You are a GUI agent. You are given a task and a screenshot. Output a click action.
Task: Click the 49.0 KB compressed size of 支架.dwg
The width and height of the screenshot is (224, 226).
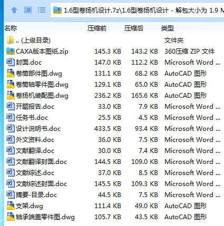click(x=146, y=206)
